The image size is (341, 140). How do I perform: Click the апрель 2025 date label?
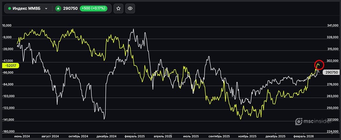pyautogui.click(x=162, y=136)
